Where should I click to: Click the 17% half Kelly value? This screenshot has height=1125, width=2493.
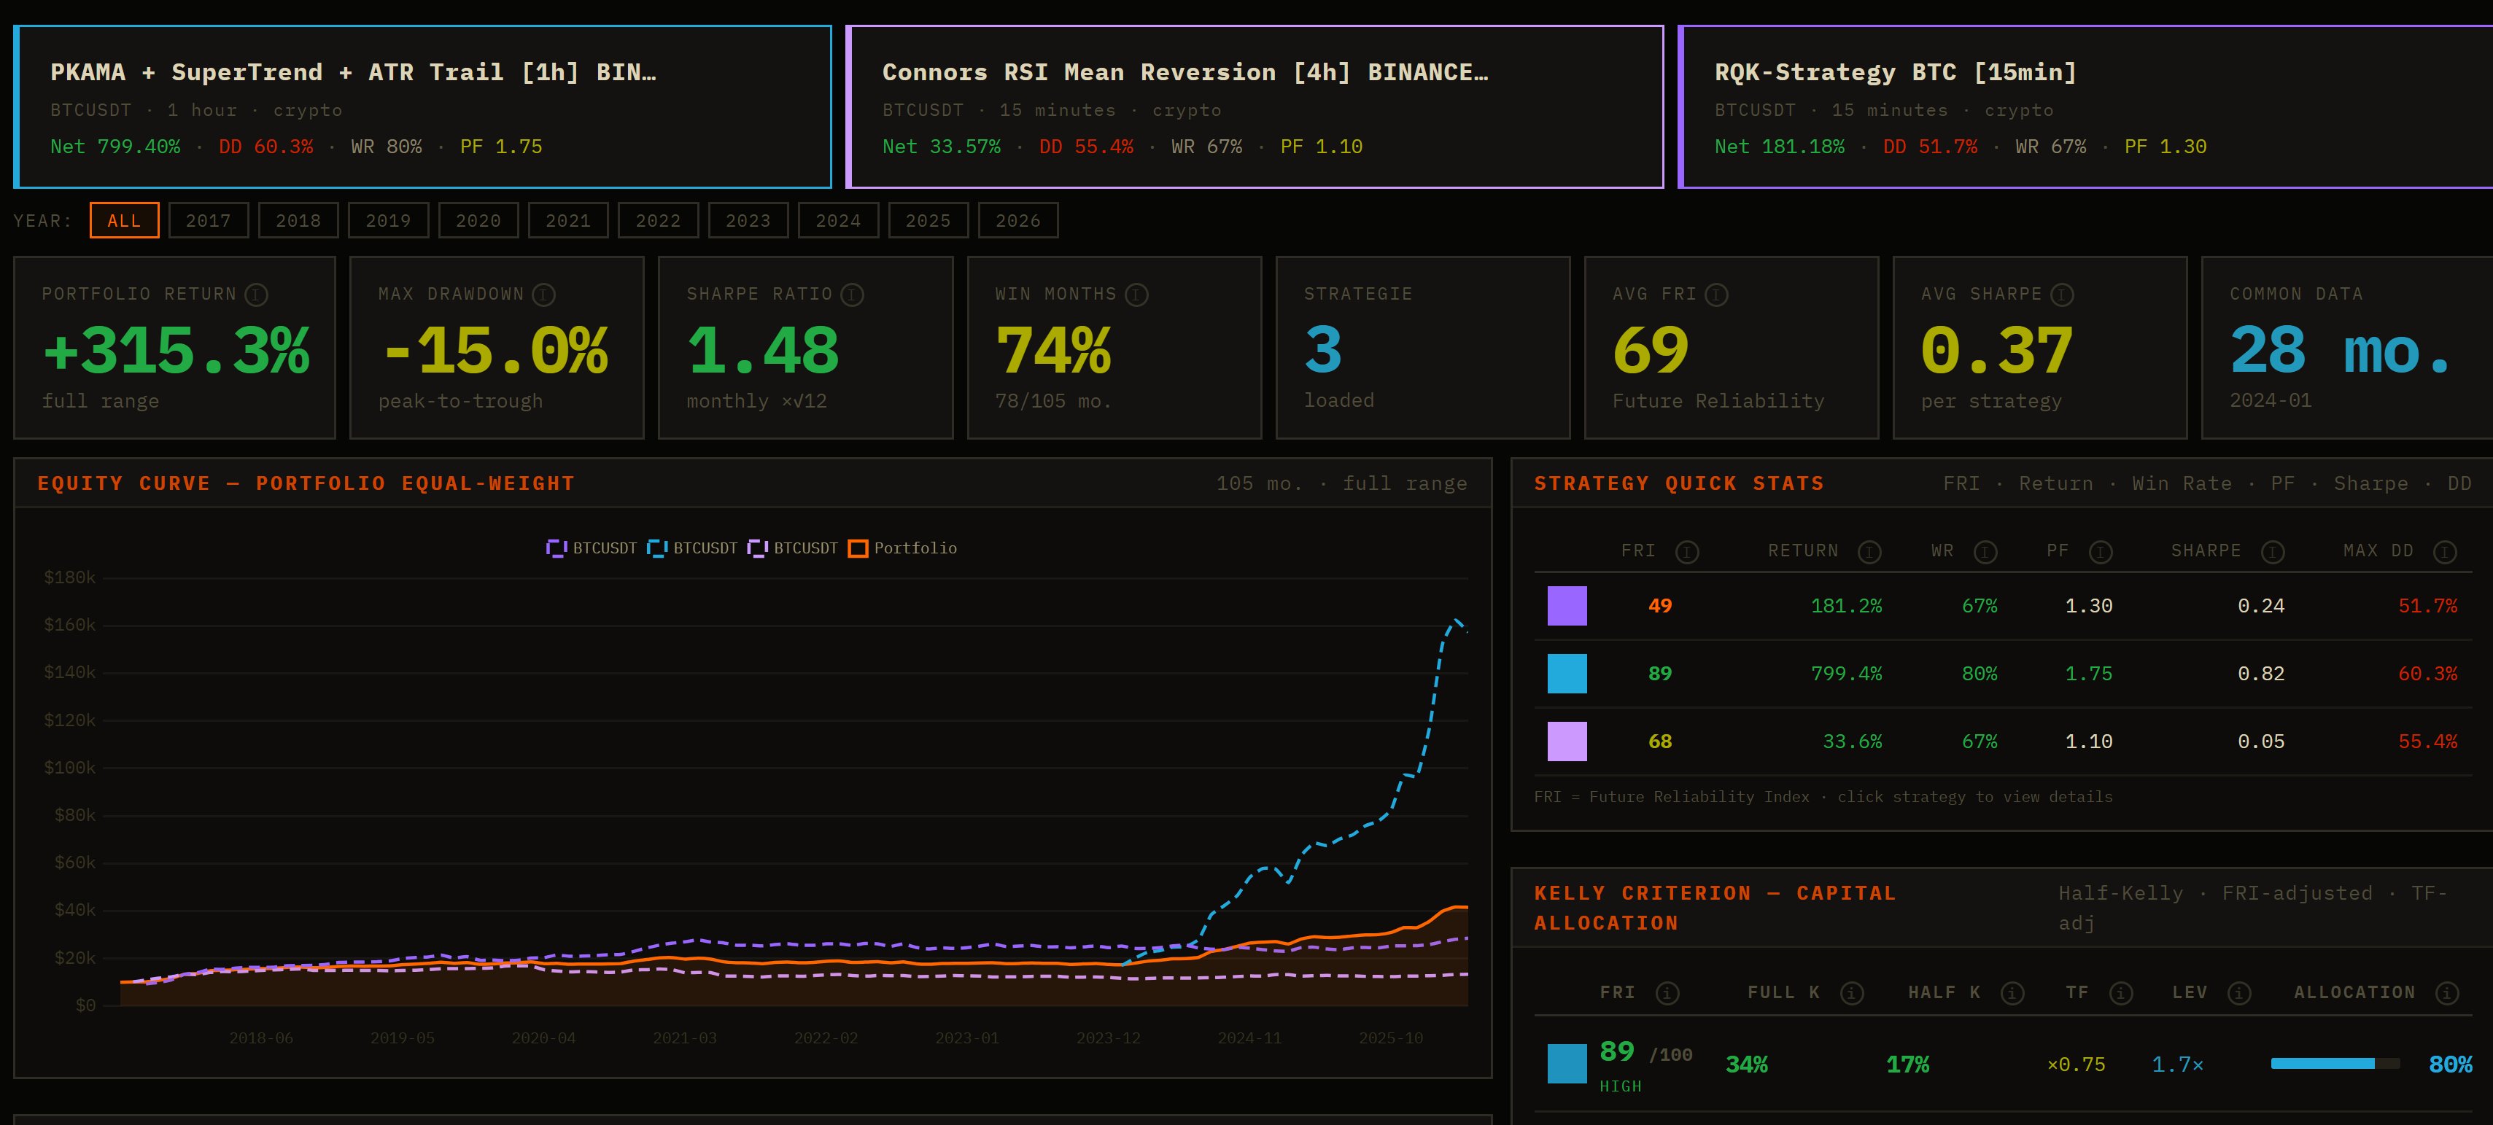coord(1907,1065)
